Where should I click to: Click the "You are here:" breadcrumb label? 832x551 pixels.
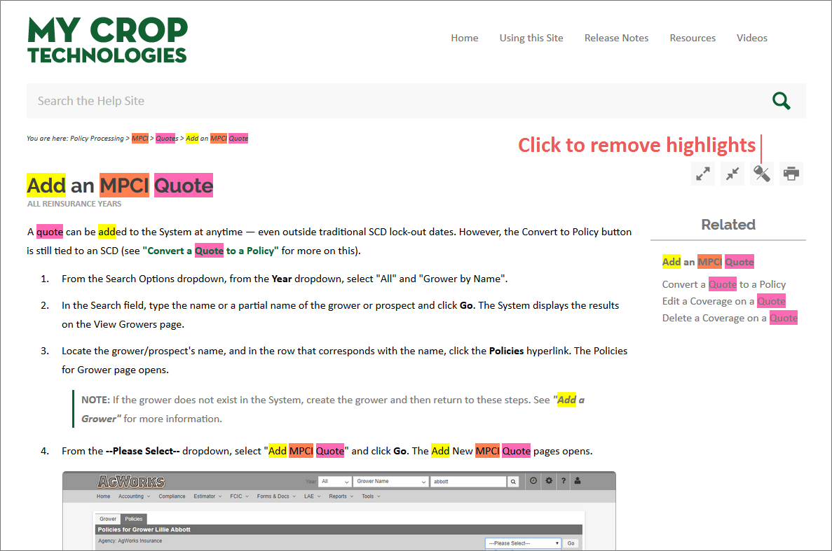(47, 139)
